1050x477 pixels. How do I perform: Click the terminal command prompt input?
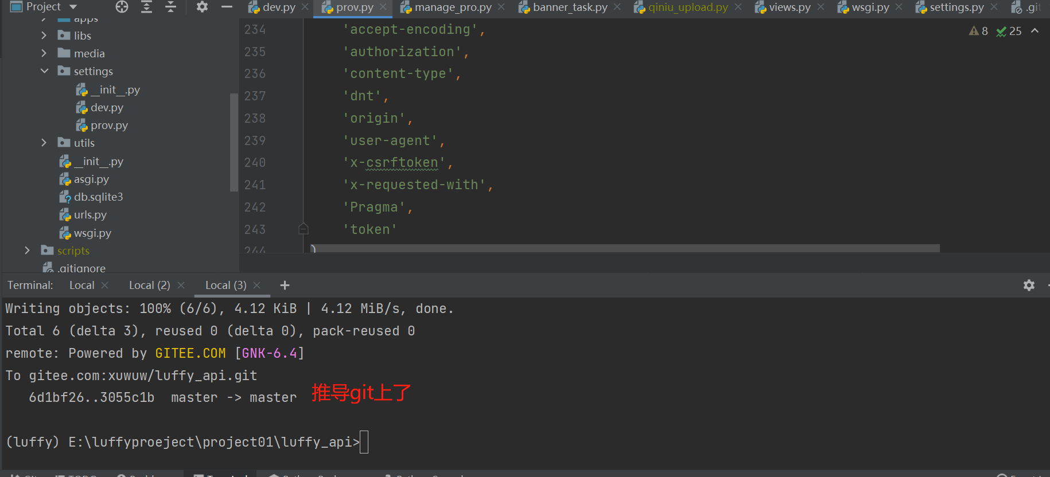[x=364, y=442]
